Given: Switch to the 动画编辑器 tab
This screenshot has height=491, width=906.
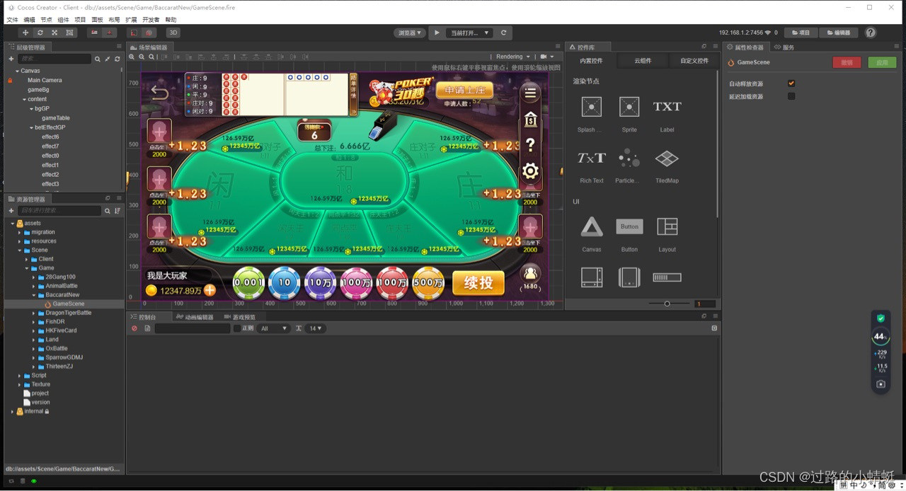Looking at the screenshot, I should (x=195, y=317).
